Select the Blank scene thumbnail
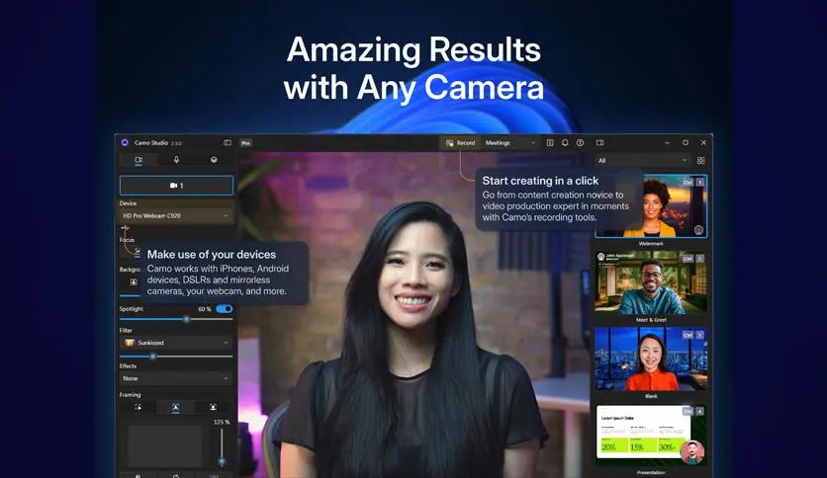827x478 pixels. (x=651, y=358)
